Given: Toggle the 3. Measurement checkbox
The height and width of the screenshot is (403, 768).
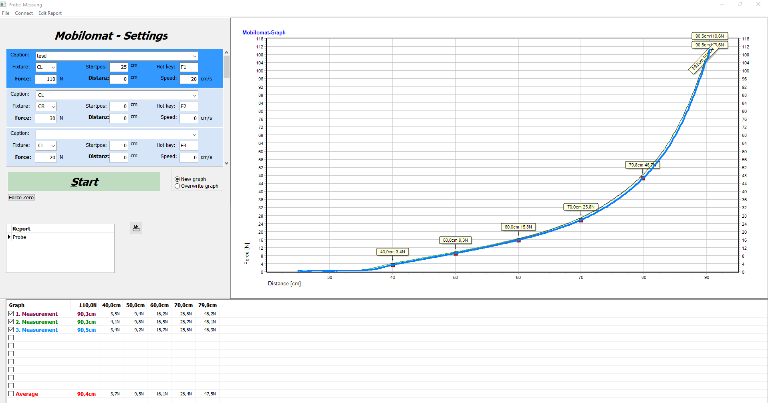Looking at the screenshot, I should 11,330.
